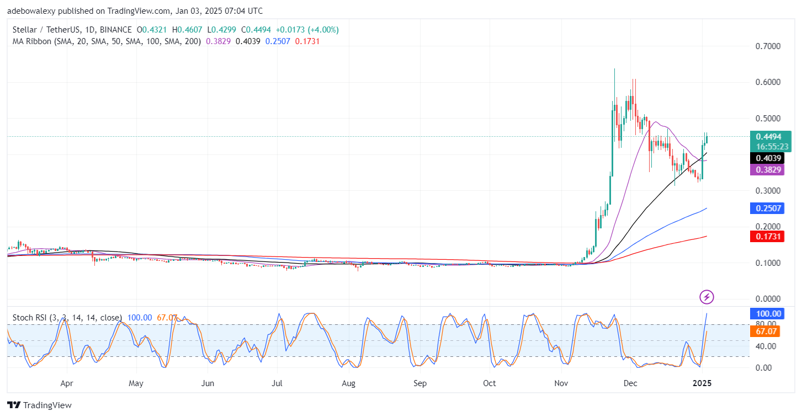The height and width of the screenshot is (417, 802).
Task: Click the 0.3000 price axis label
Action: click(x=768, y=191)
